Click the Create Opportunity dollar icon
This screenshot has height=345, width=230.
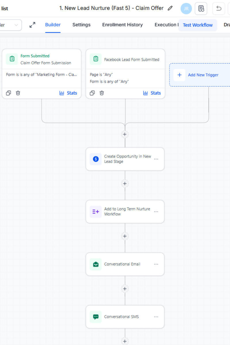[x=96, y=159]
